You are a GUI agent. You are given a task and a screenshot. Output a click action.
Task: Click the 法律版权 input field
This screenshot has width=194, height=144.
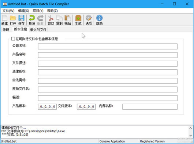tap(108, 72)
